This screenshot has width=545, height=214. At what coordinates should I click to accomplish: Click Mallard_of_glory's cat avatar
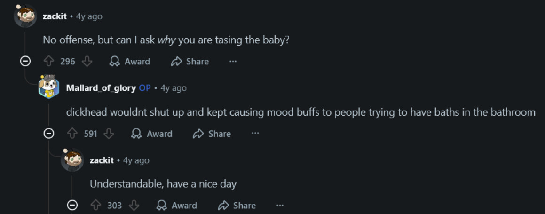click(49, 87)
